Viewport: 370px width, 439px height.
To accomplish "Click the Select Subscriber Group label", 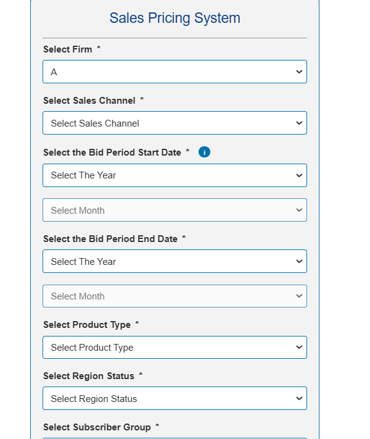I will point(97,427).
